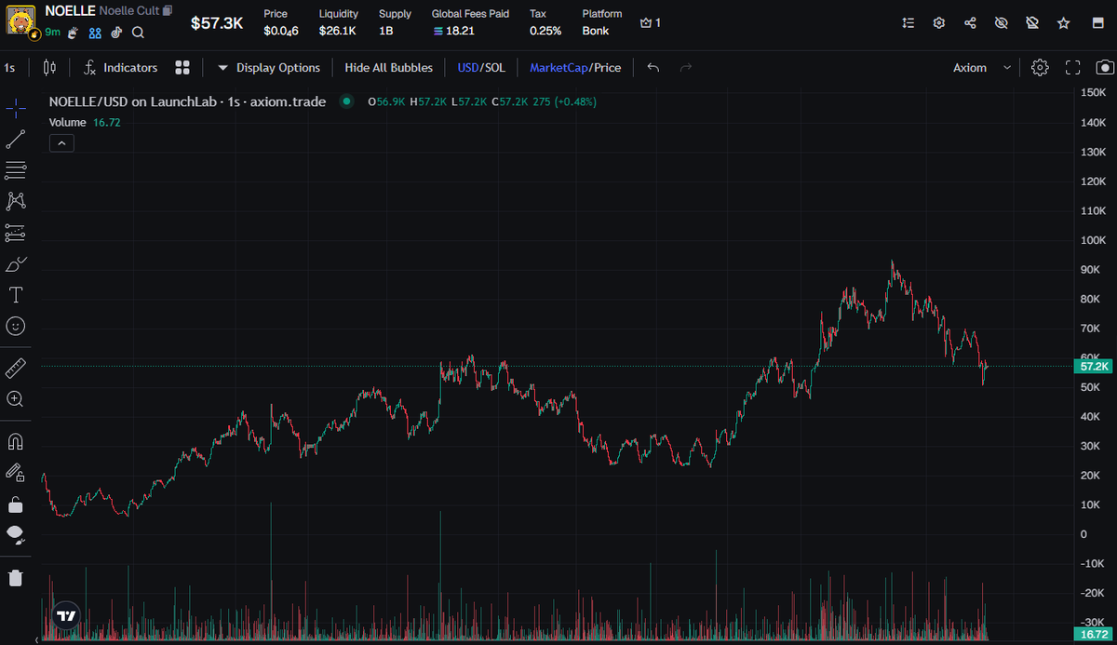Click the redo arrow

[x=686, y=68]
